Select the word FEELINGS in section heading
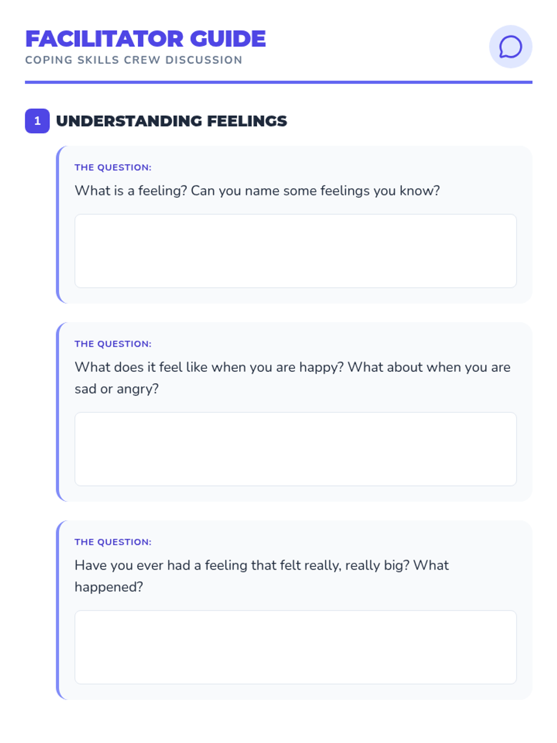 click(x=247, y=121)
